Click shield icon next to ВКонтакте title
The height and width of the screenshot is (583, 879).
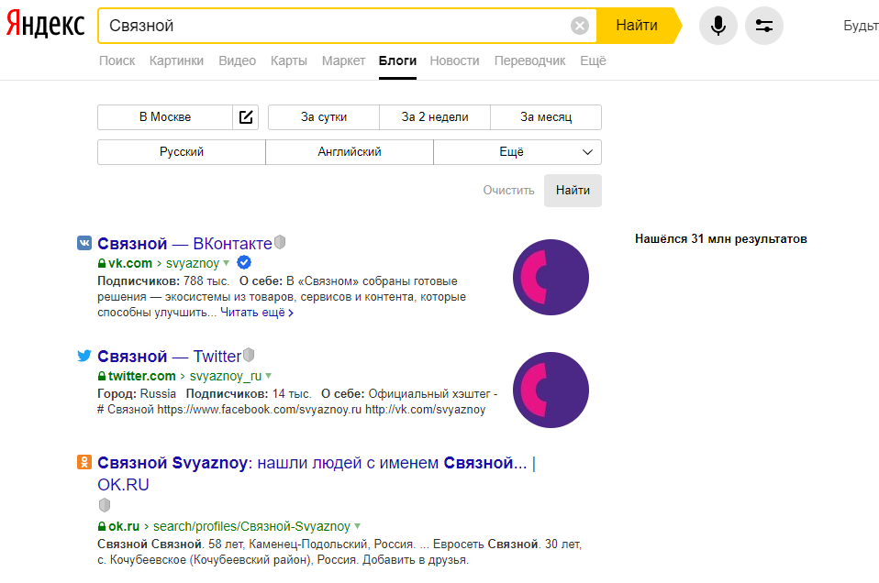(280, 242)
